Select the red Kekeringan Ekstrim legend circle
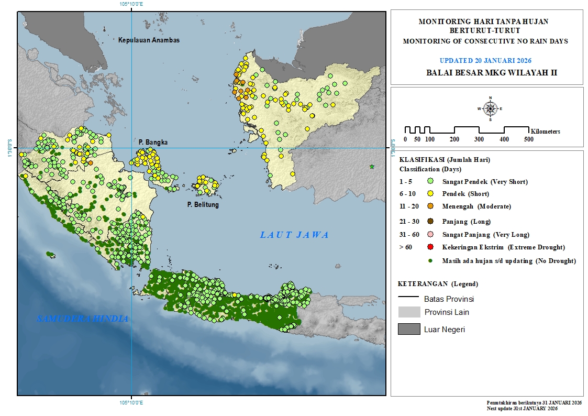This screenshot has height=416, width=588. click(x=431, y=247)
